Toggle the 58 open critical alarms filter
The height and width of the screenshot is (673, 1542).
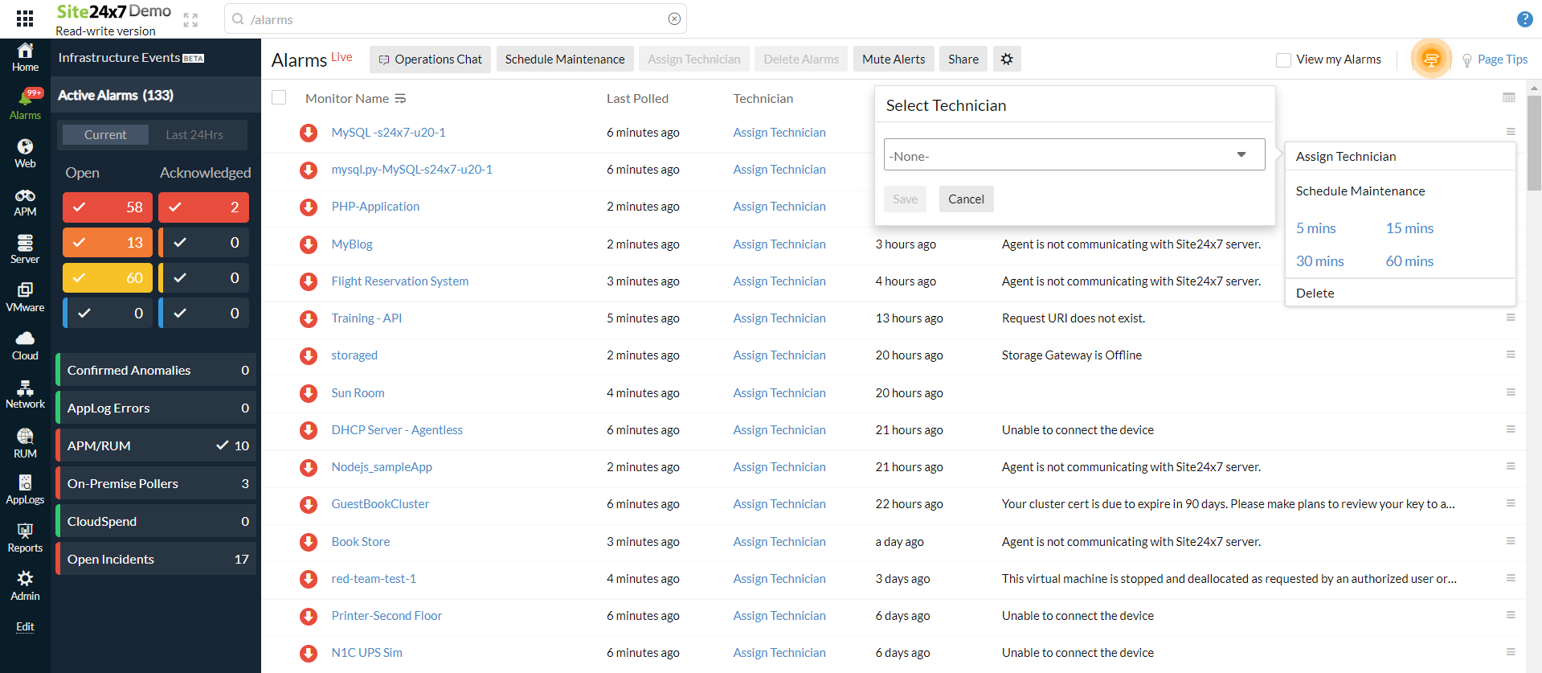pyautogui.click(x=108, y=207)
